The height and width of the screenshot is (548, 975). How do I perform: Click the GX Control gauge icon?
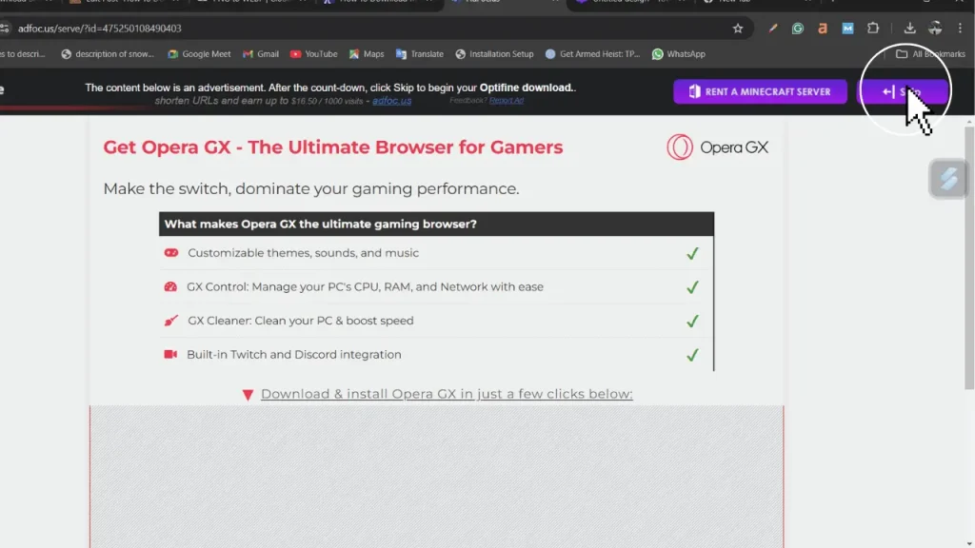tap(170, 286)
